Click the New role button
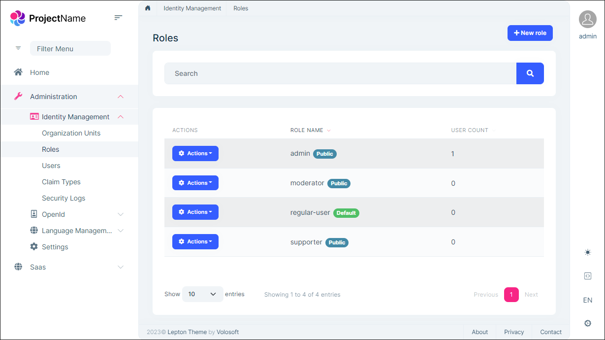Image resolution: width=605 pixels, height=340 pixels. pyautogui.click(x=530, y=33)
